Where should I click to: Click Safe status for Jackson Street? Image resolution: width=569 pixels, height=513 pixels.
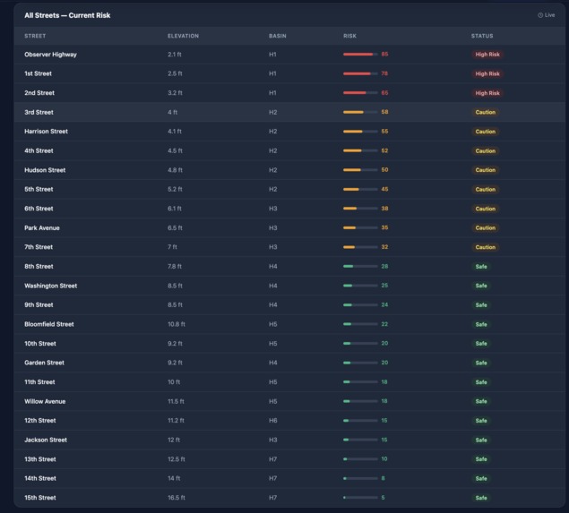[481, 440]
